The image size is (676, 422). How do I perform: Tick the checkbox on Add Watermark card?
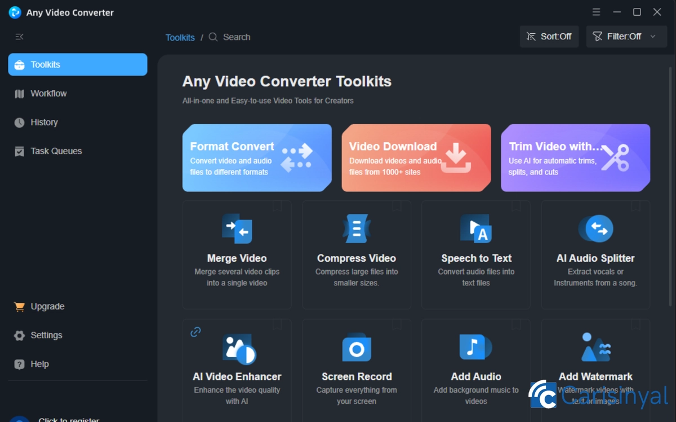pyautogui.click(x=636, y=325)
